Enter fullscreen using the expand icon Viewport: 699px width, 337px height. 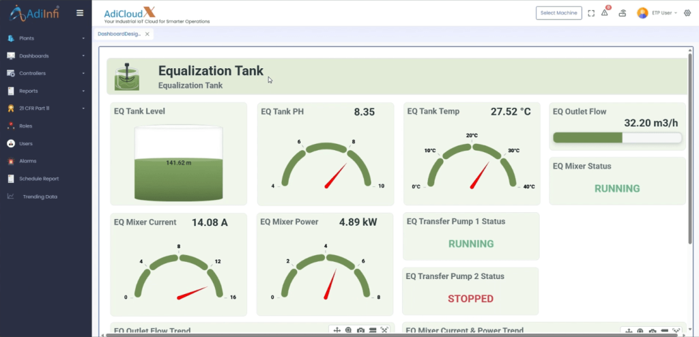[591, 13]
